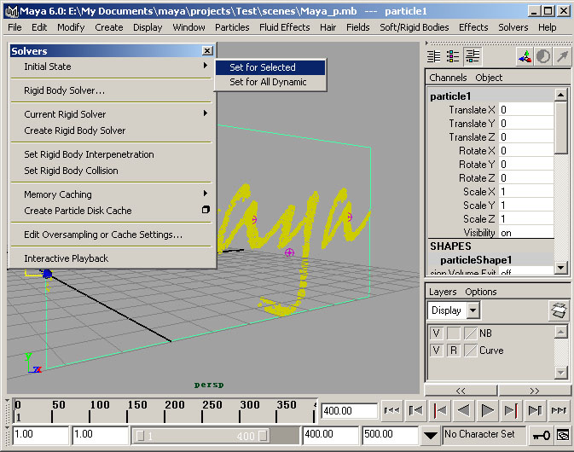Viewport: 574px width, 452px height.
Task: Select Set for All Dynamic
Action: 268,83
